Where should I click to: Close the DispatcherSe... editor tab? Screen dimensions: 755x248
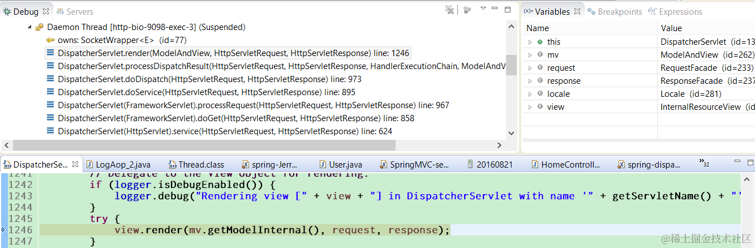pos(76,165)
